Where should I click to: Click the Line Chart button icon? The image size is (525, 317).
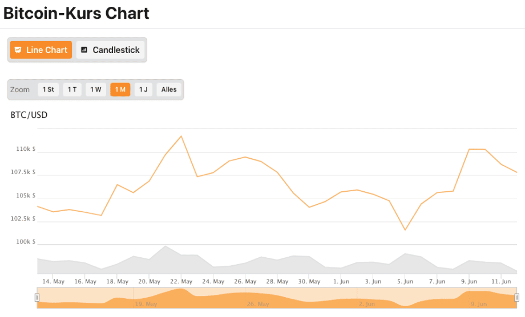point(18,50)
